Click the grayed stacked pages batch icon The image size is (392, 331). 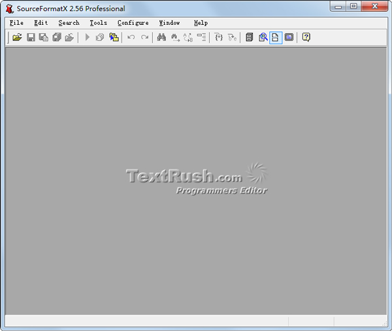coord(100,37)
